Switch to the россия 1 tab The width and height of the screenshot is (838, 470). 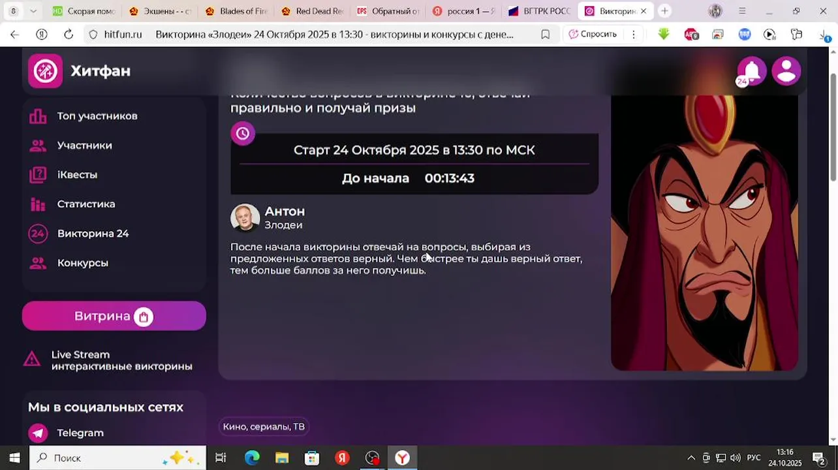(464, 11)
